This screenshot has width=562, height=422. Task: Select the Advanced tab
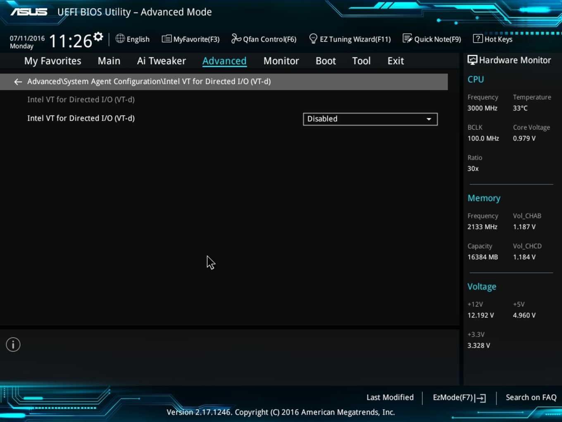click(224, 61)
